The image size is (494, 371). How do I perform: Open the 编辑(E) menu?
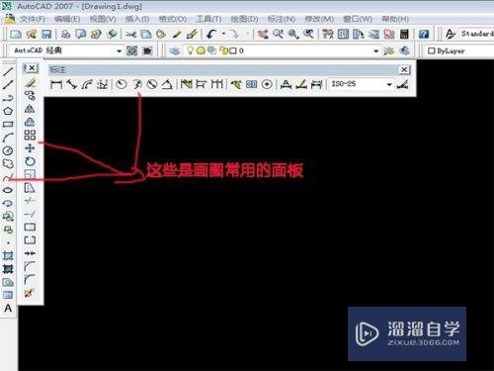(67, 19)
